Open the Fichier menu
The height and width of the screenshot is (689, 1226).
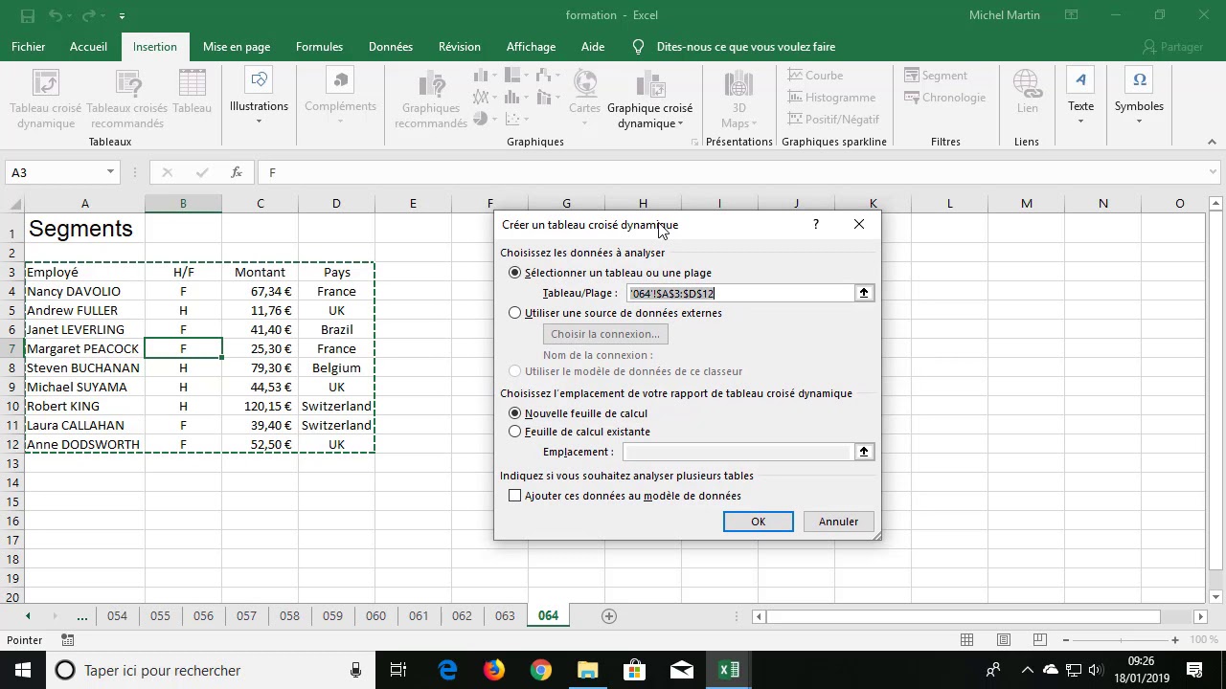(x=29, y=47)
